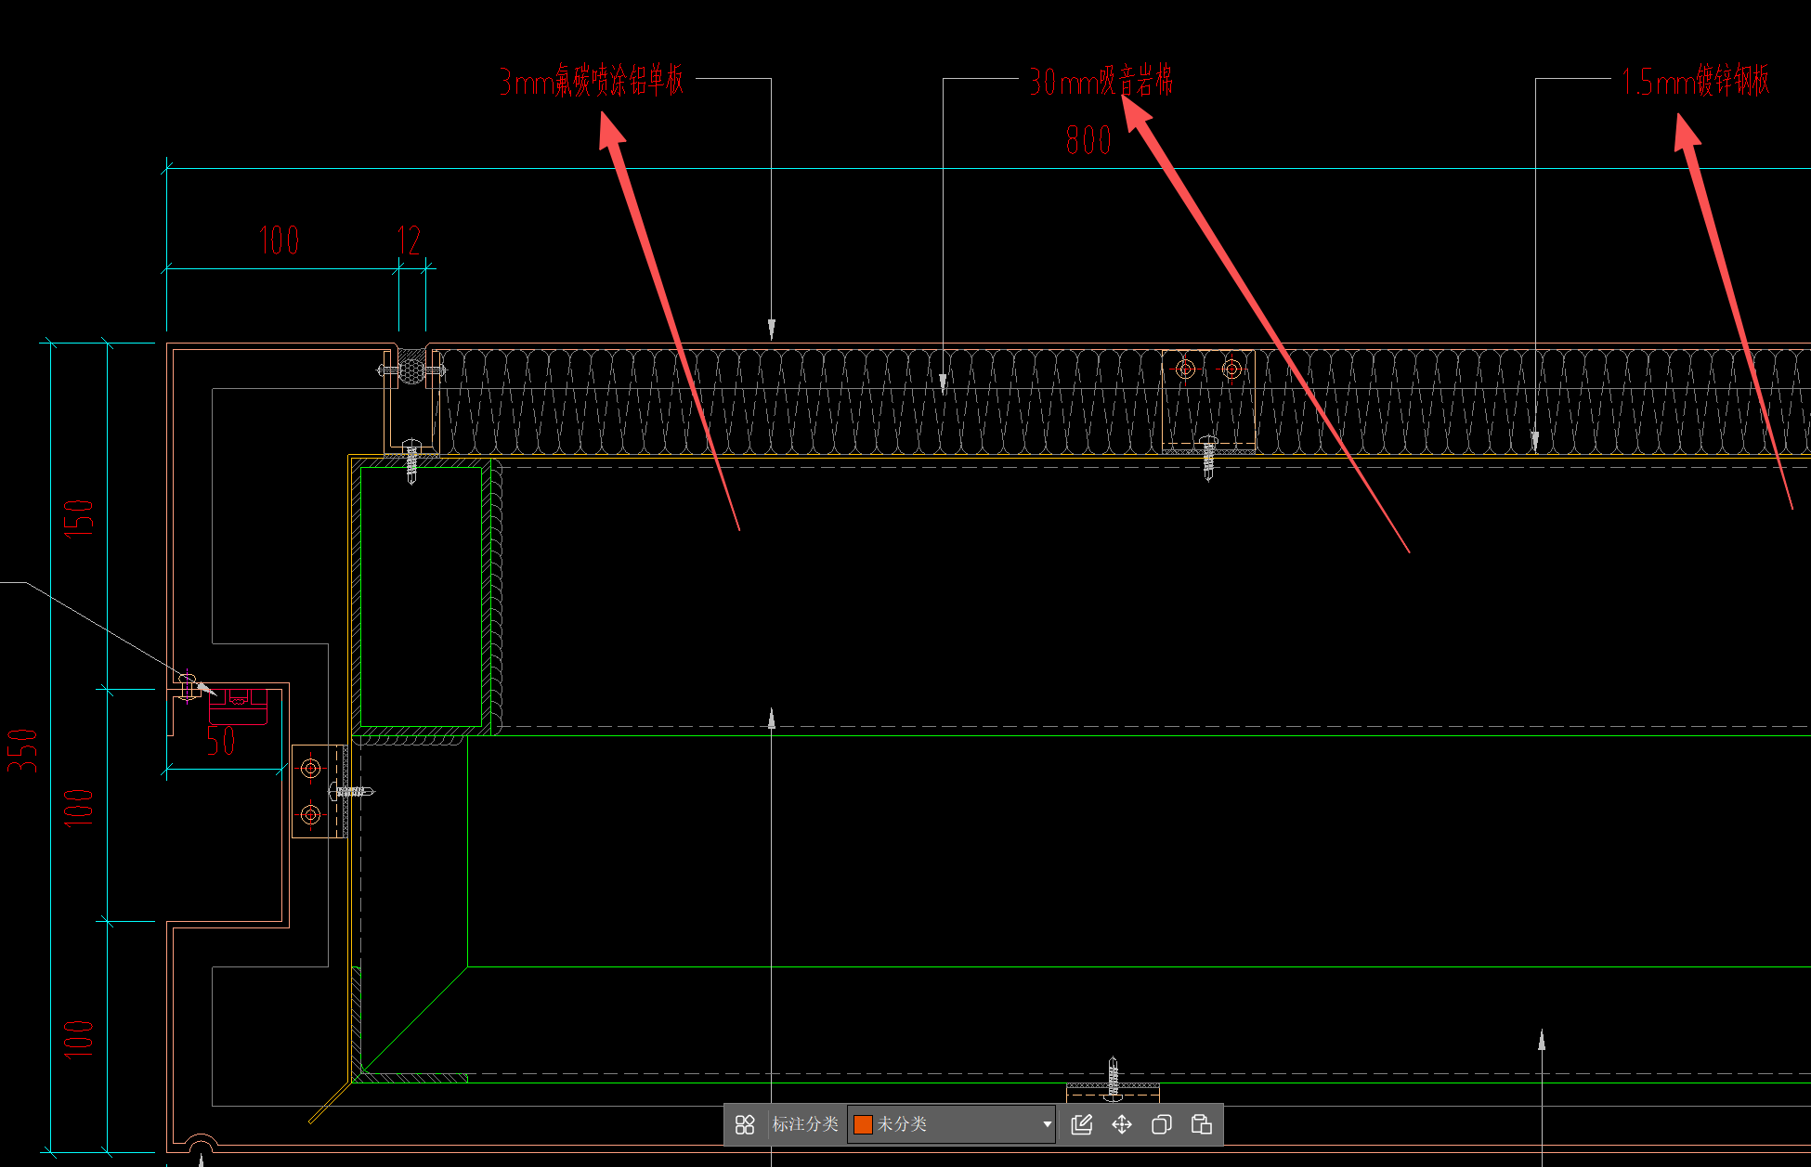Click the 350 vertical dimension text
This screenshot has width=1811, height=1167.
pyautogui.click(x=23, y=750)
